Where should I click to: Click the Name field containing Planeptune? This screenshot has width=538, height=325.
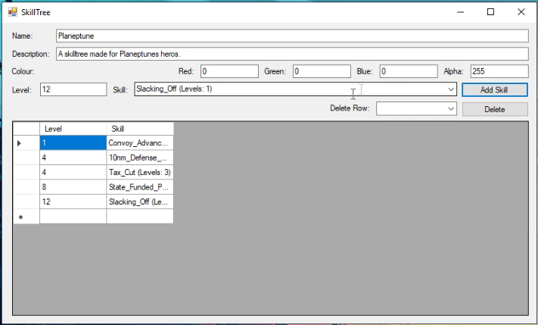click(292, 36)
